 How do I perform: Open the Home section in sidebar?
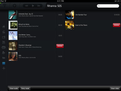(x=4, y=27)
